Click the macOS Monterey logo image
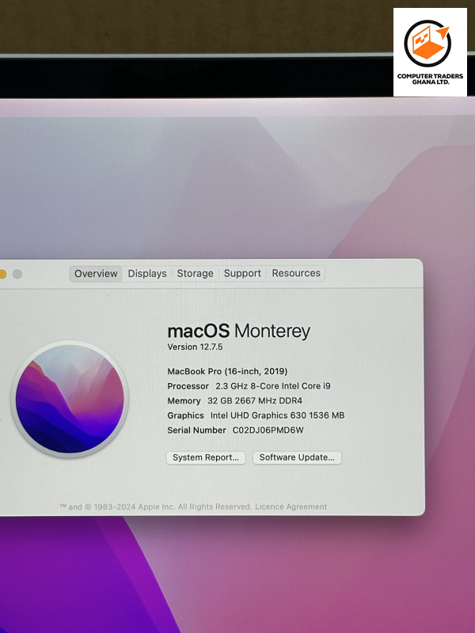 coord(70,399)
